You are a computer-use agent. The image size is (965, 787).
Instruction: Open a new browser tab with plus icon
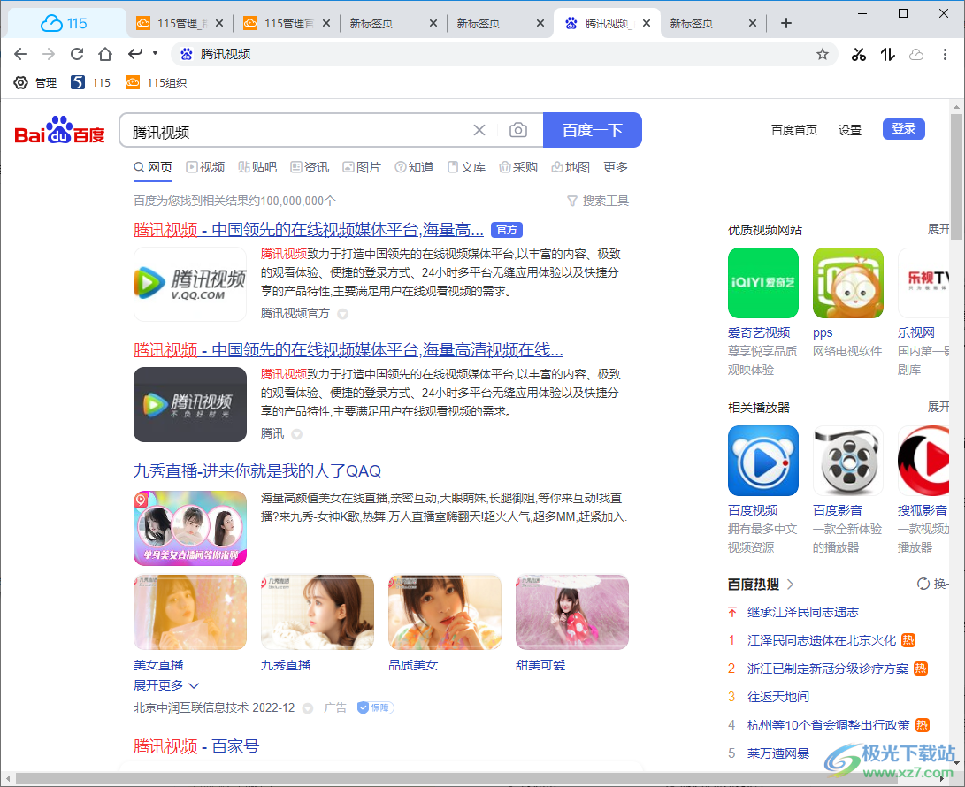click(x=786, y=23)
